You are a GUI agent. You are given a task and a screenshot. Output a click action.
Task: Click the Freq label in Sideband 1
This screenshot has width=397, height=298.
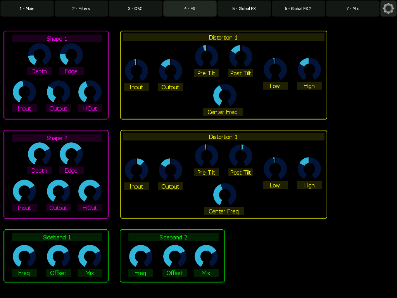pos(24,273)
